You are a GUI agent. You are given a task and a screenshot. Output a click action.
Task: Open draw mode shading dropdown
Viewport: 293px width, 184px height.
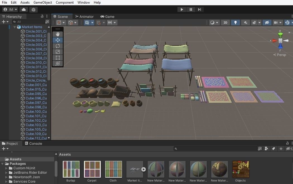pos(214,23)
